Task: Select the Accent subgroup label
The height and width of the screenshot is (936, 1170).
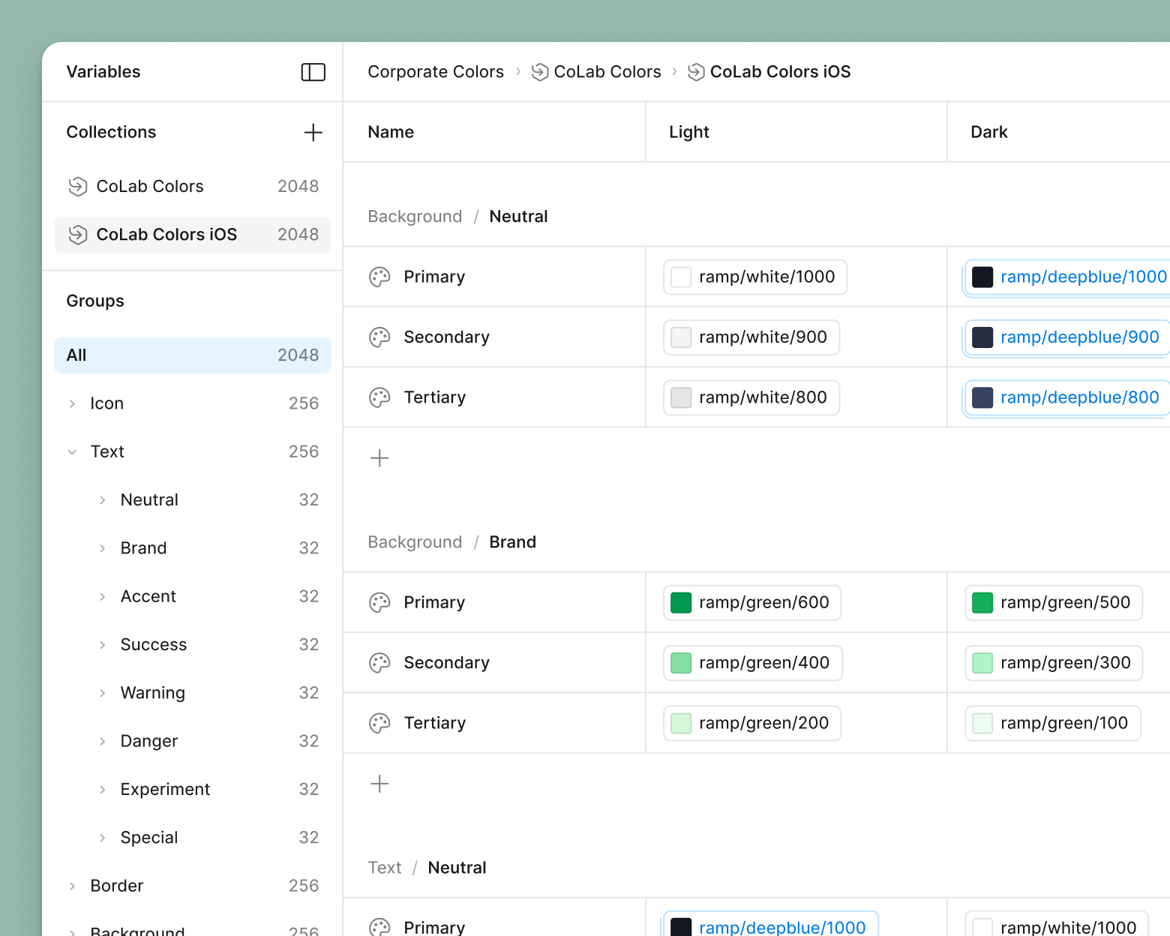Action: [x=148, y=596]
